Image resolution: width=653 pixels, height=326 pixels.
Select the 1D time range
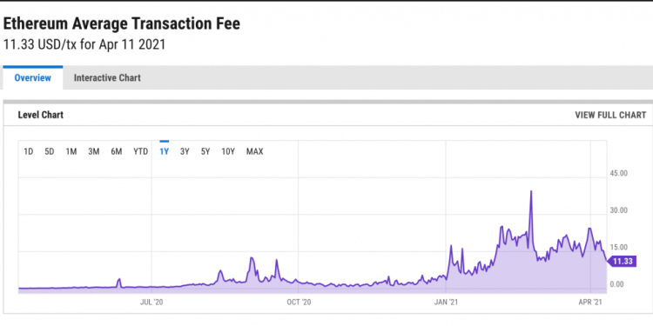pyautogui.click(x=29, y=152)
